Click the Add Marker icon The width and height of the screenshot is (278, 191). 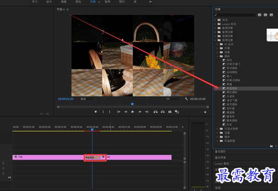pyautogui.click(x=95, y=112)
